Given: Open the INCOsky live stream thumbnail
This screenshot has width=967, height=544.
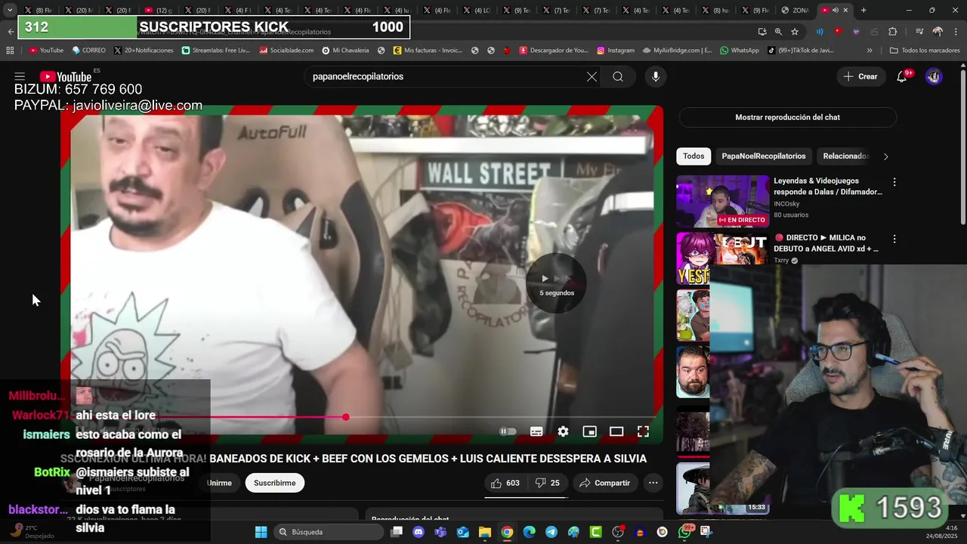Looking at the screenshot, I should point(722,201).
